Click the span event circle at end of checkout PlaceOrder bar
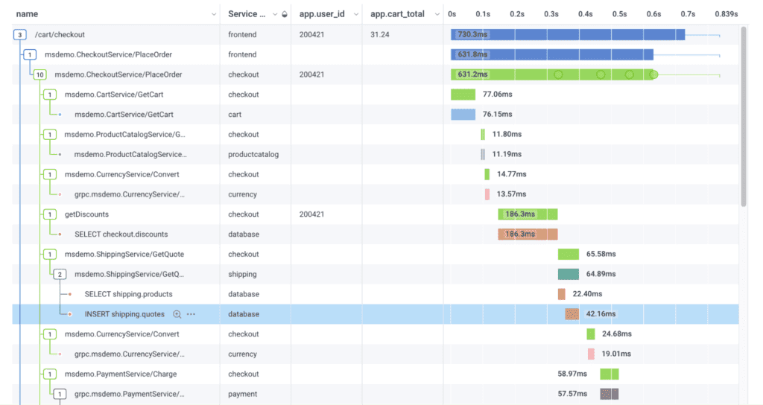 pyautogui.click(x=653, y=74)
